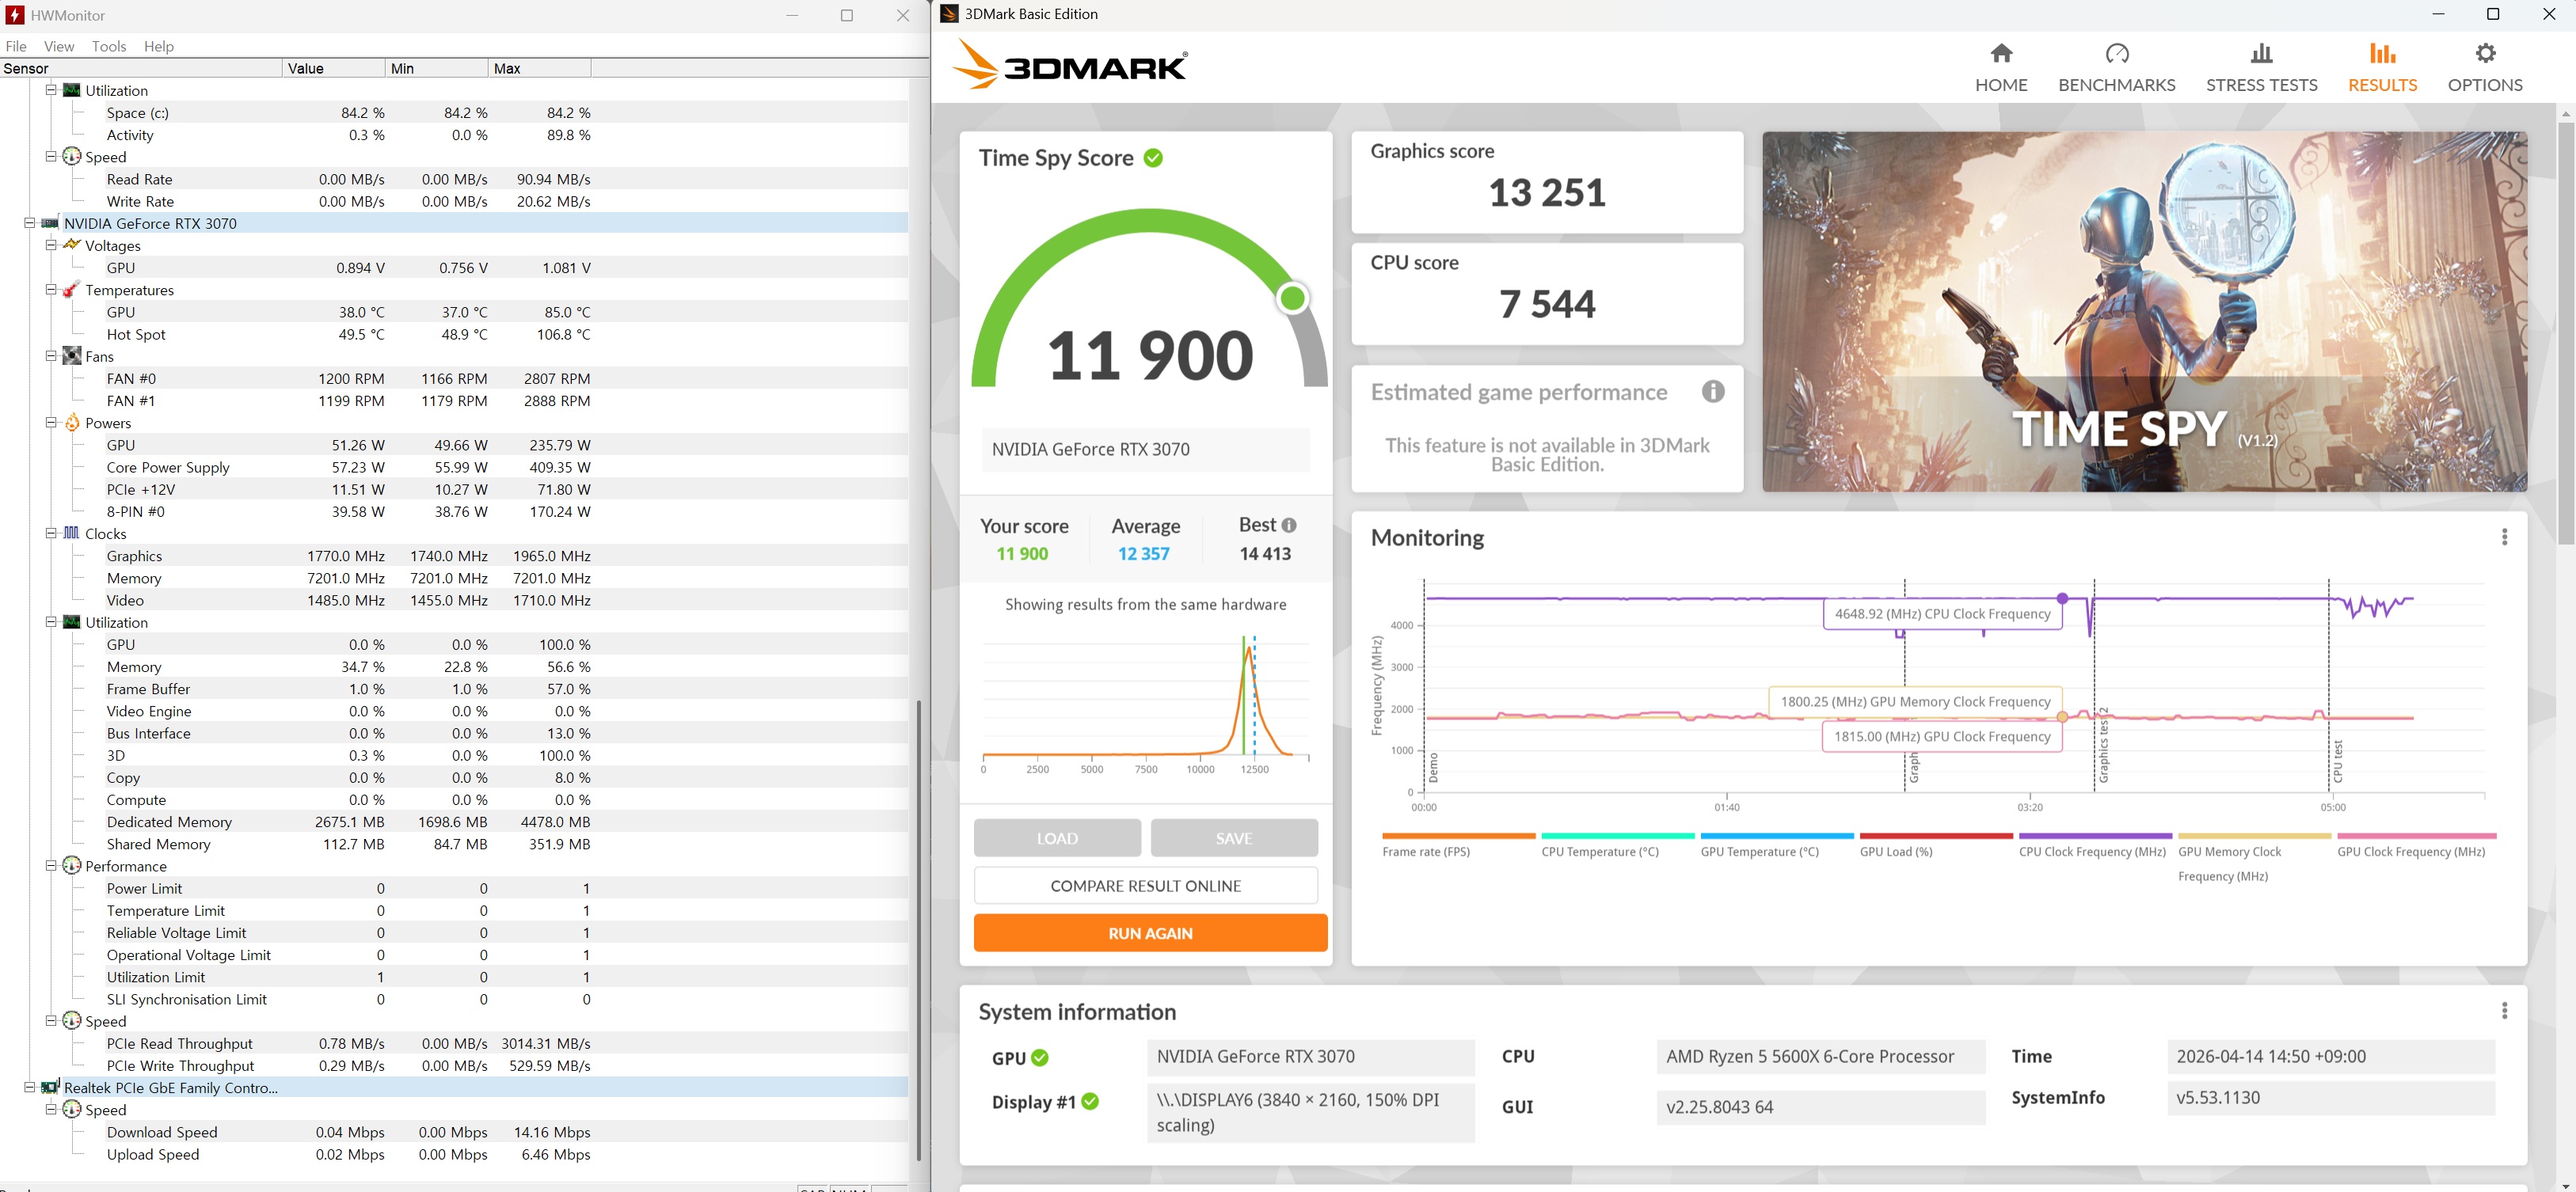The width and height of the screenshot is (2576, 1192).
Task: Open STRESS TESTS chart icon
Action: 2261,53
